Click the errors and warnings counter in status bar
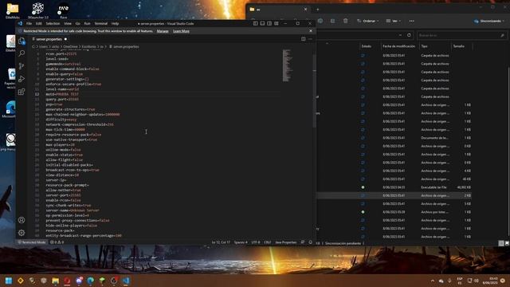Screen dimensions: 510x287 click(x=57, y=242)
